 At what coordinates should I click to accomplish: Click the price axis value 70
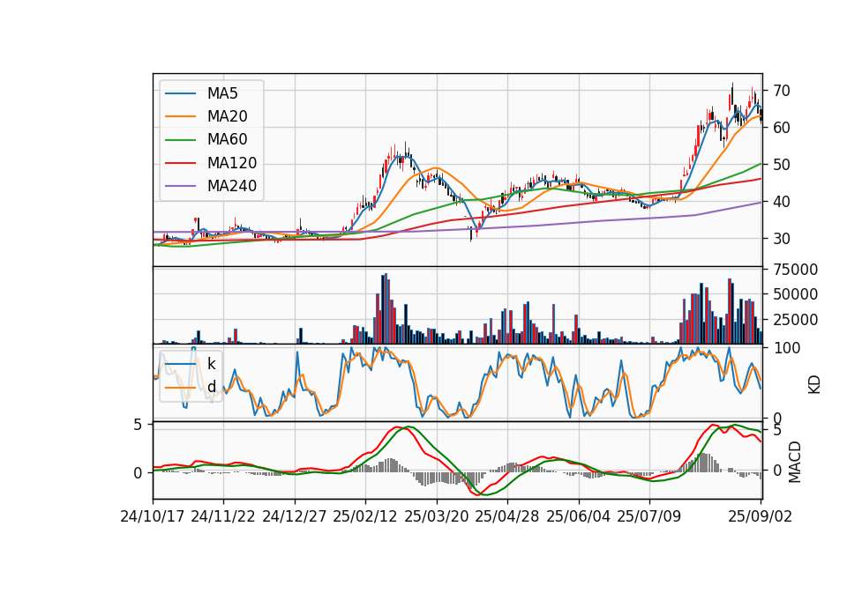[x=781, y=91]
